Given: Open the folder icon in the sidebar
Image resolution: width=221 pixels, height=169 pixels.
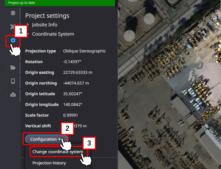Looking at the screenshot, I should coord(13,67).
